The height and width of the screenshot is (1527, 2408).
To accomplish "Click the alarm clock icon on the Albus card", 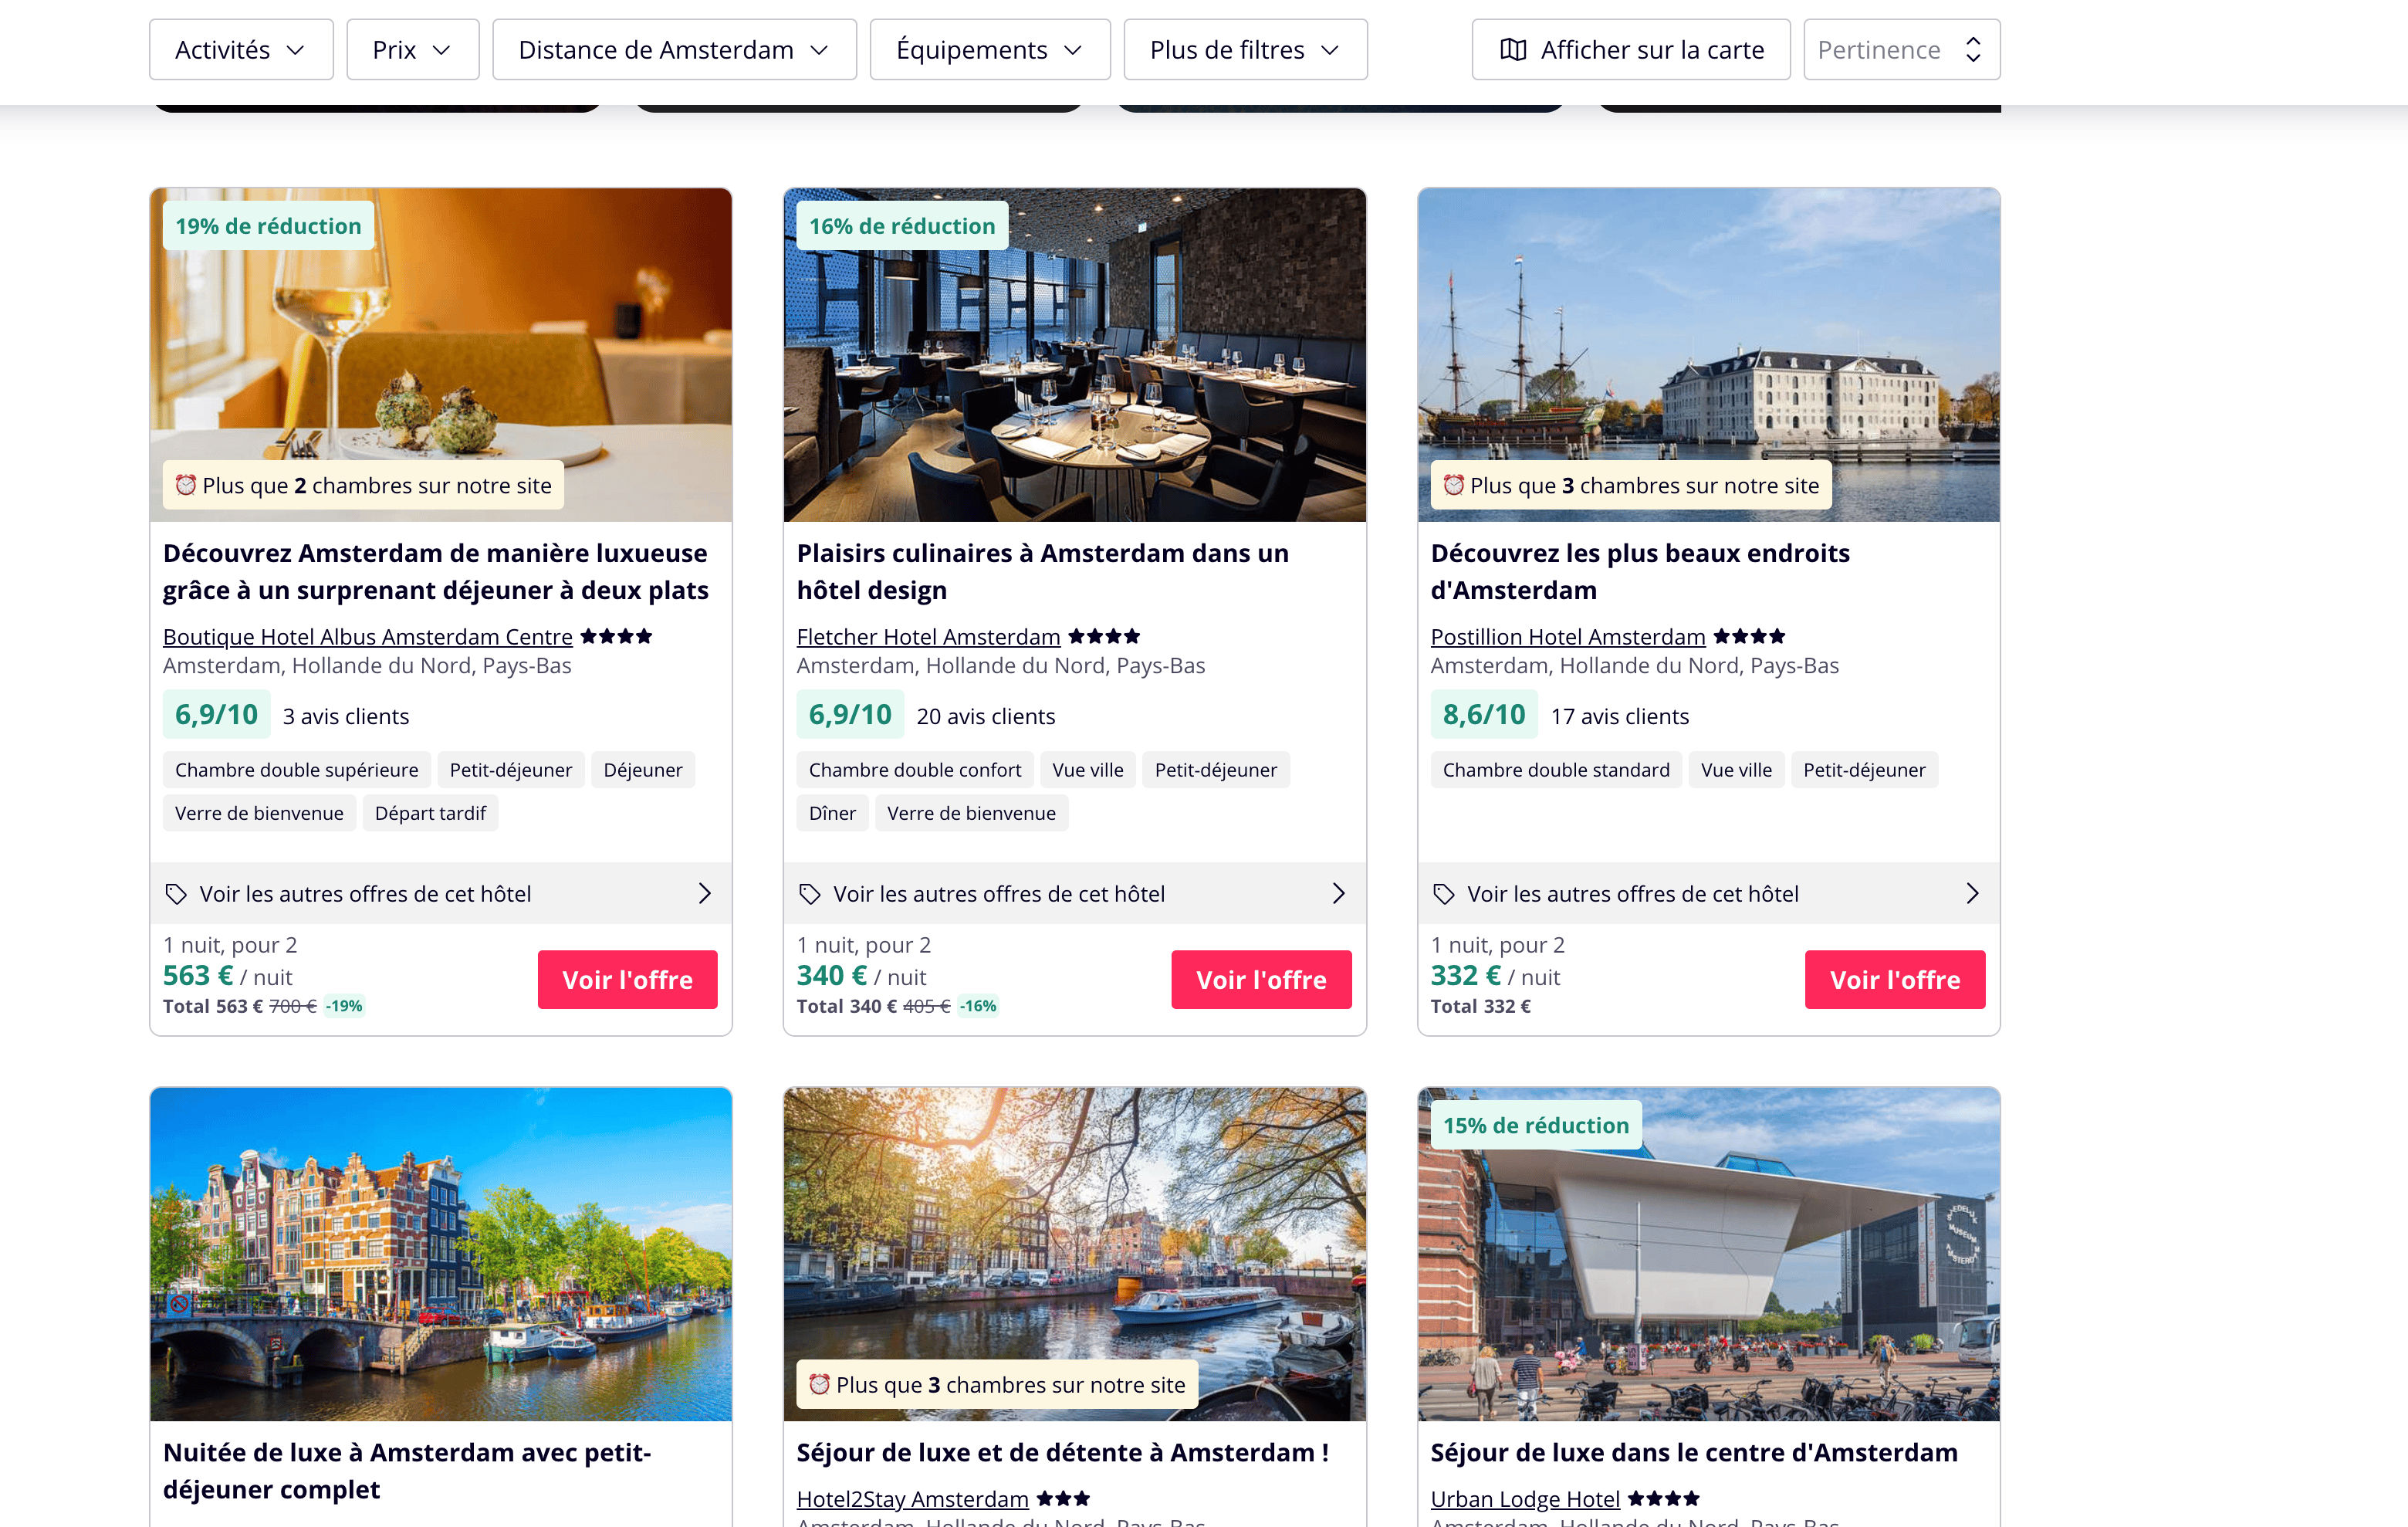I will click(x=186, y=485).
